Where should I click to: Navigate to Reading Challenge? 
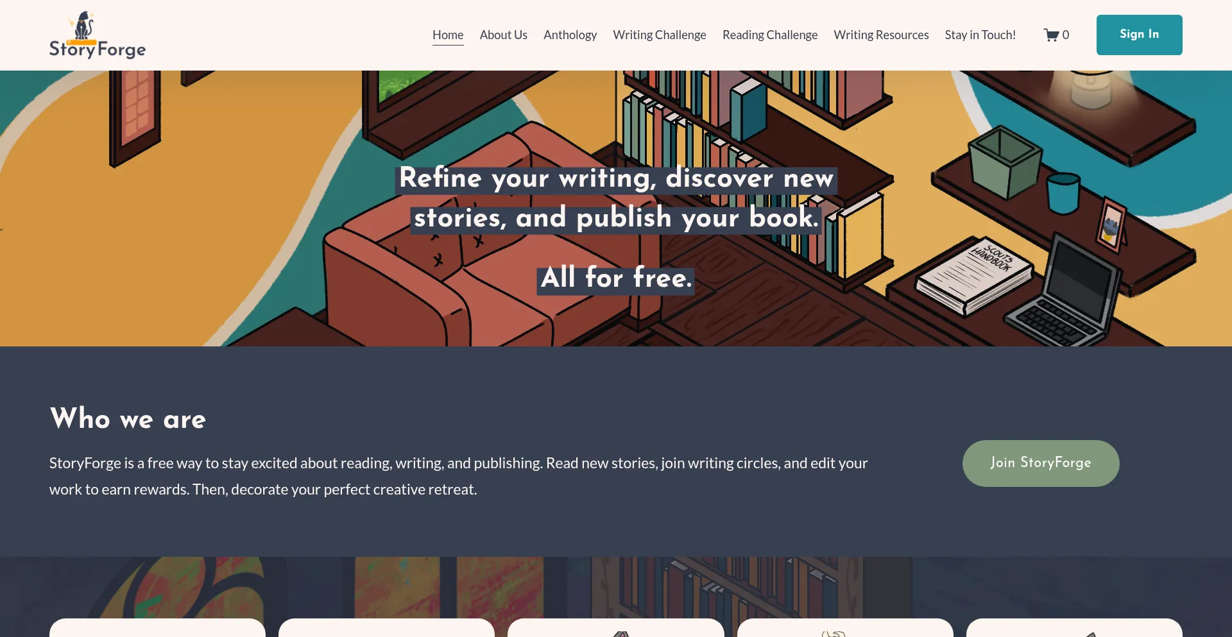pos(769,35)
